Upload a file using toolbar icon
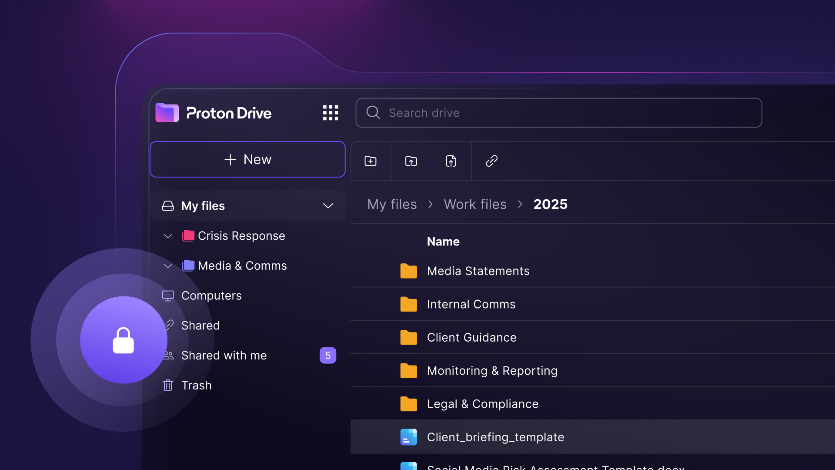Viewport: 835px width, 470px height. (x=451, y=161)
